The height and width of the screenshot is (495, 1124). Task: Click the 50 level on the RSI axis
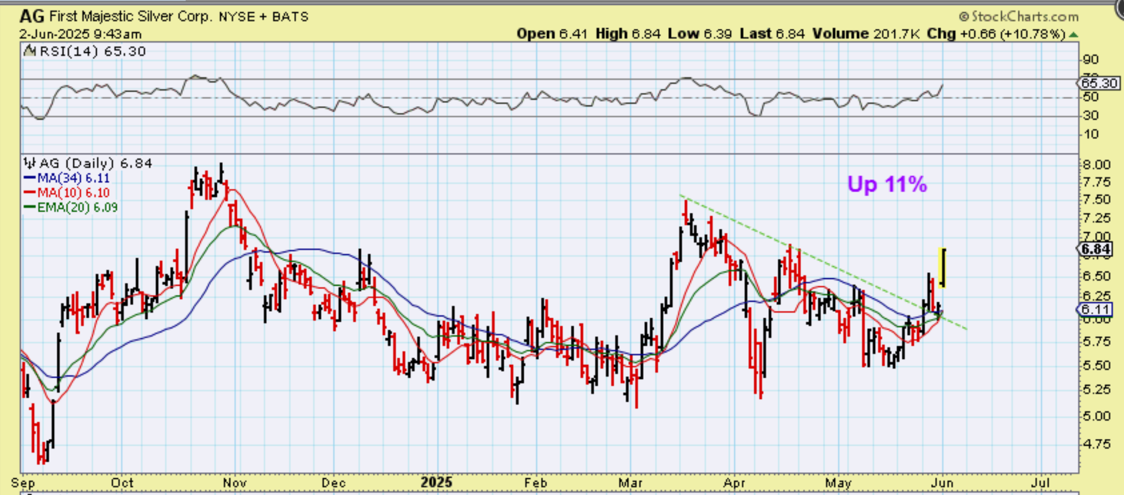[1091, 97]
